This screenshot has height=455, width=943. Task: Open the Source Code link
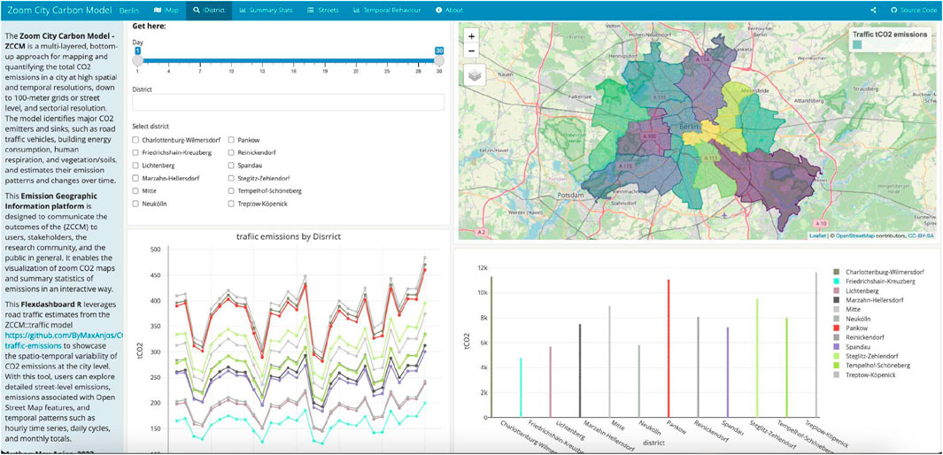(913, 11)
